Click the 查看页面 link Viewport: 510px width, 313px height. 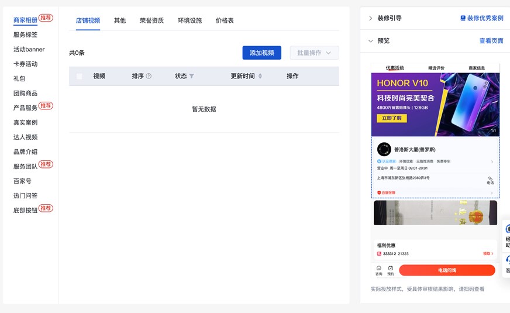pyautogui.click(x=491, y=41)
